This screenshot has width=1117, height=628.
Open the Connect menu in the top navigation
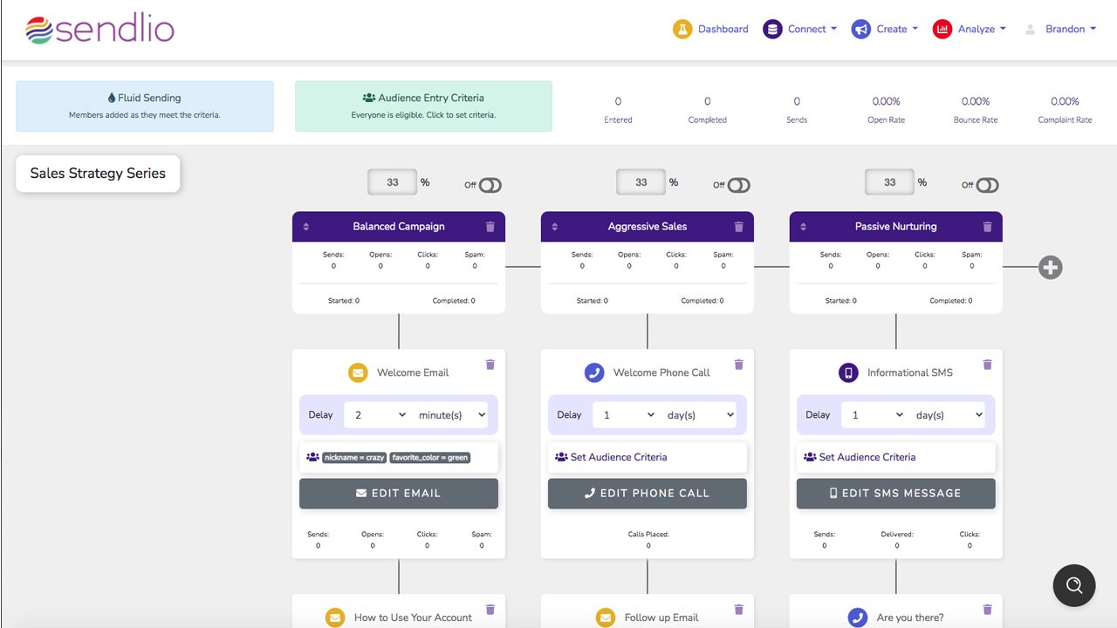pyautogui.click(x=800, y=29)
